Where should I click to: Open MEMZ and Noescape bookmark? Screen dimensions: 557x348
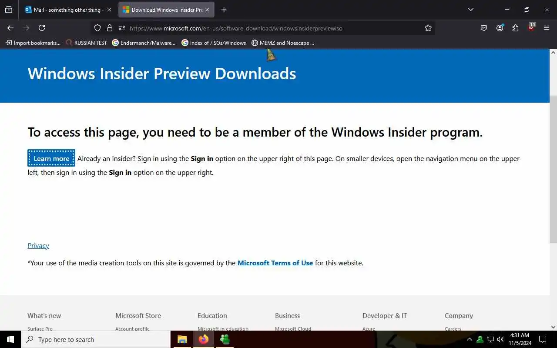coord(283,43)
